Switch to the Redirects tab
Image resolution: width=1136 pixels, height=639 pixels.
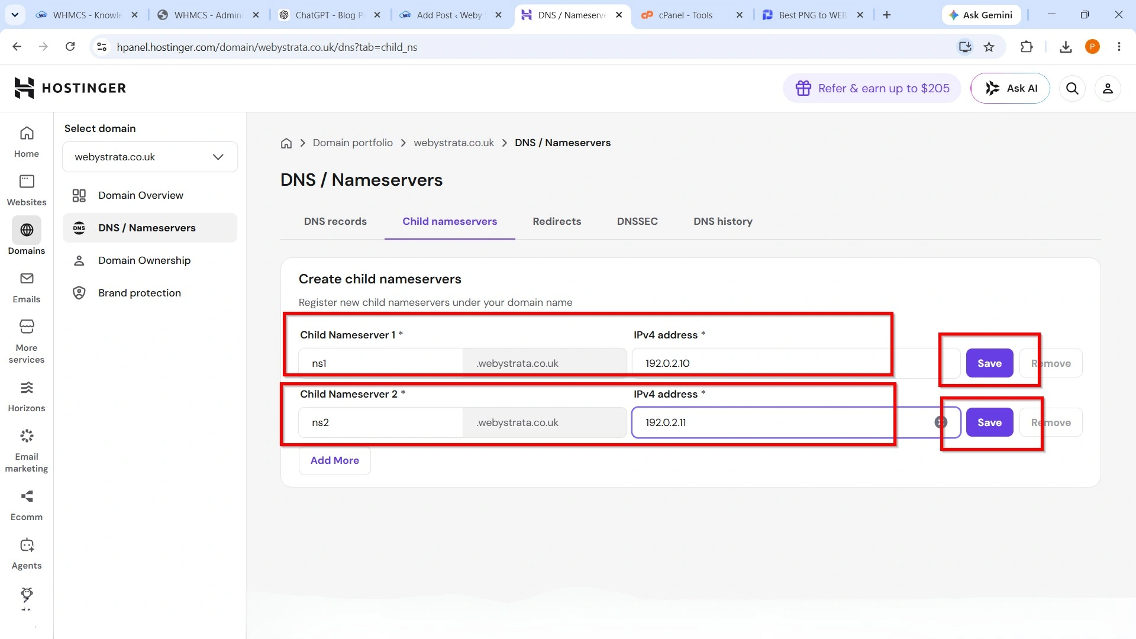coord(557,221)
